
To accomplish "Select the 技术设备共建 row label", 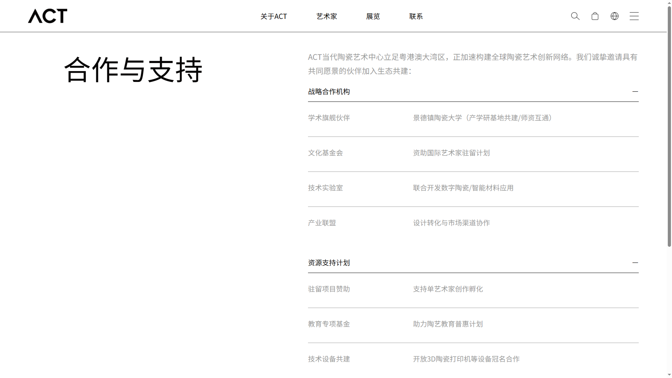I will pos(329,359).
